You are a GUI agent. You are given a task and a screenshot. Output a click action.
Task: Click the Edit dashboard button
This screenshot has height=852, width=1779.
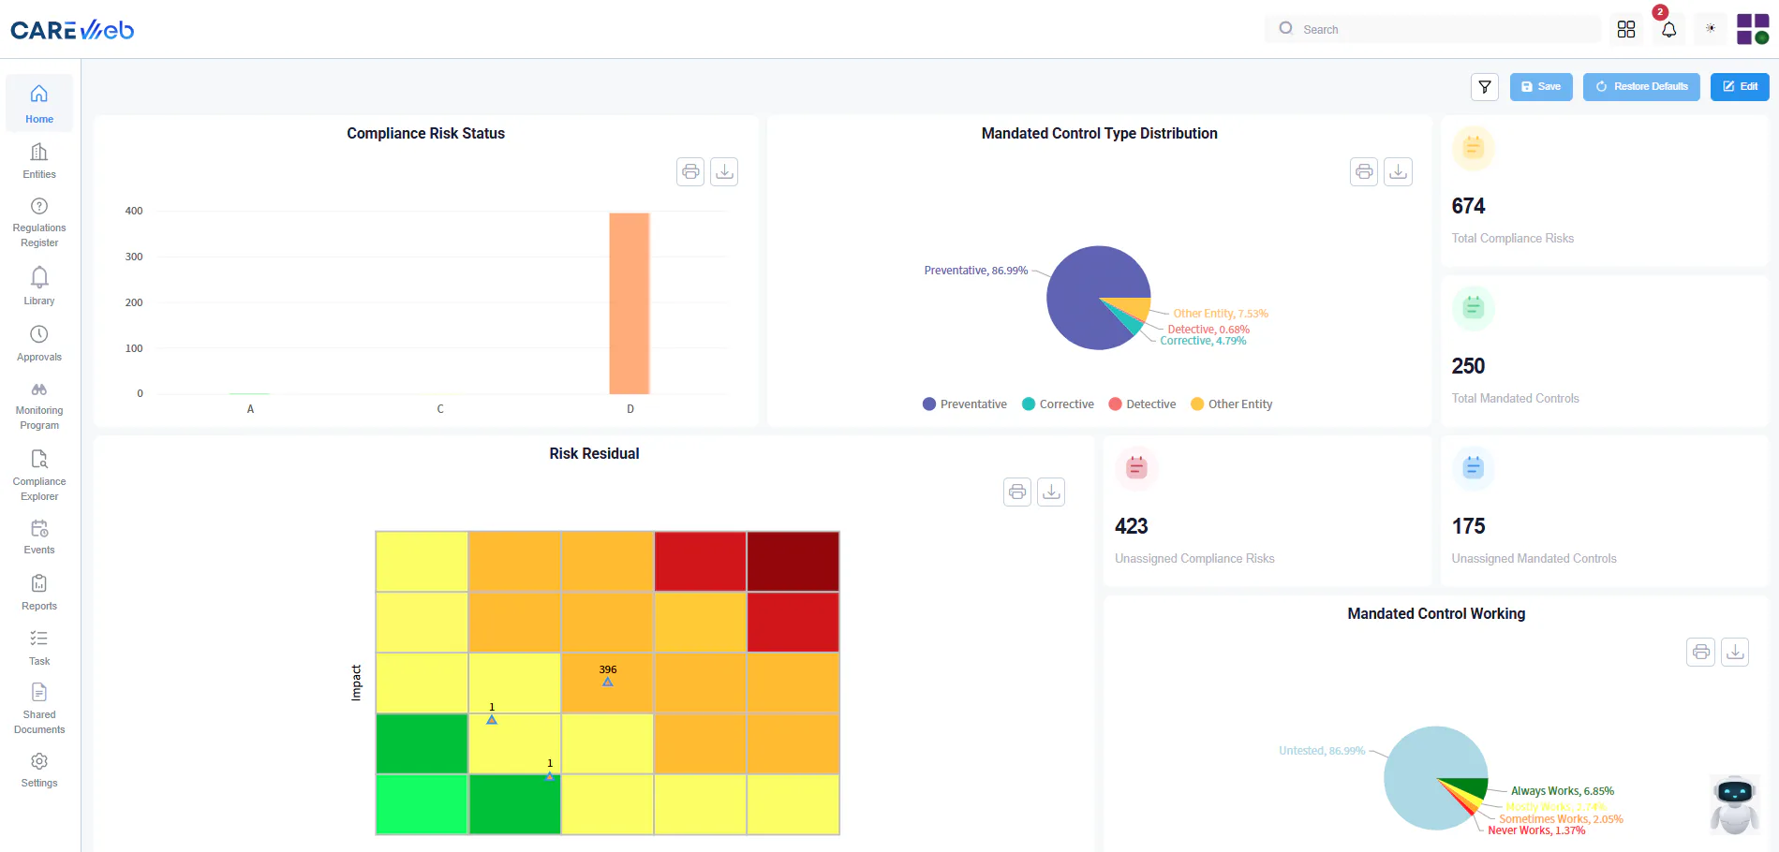click(1740, 87)
